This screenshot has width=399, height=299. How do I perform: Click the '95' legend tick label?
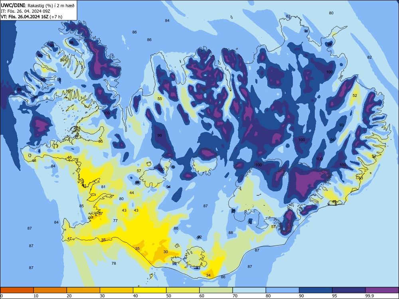click(335, 296)
